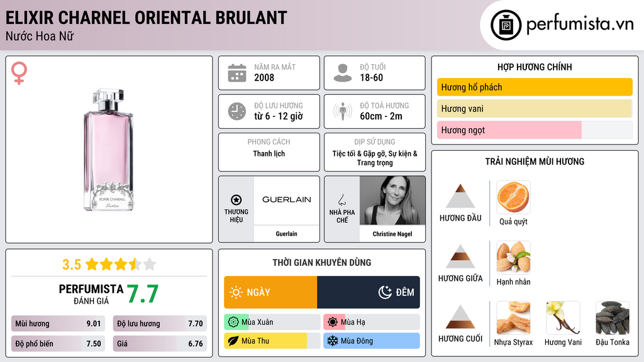Screen dimensions: 644x362
Task: Click the flower icon for Mùa Xuân
Action: click(x=233, y=322)
